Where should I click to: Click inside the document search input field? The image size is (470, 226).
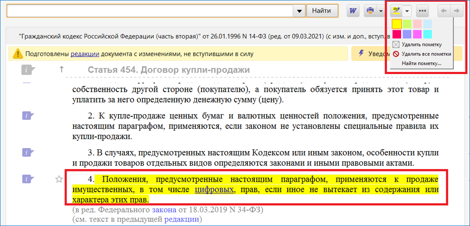point(150,11)
